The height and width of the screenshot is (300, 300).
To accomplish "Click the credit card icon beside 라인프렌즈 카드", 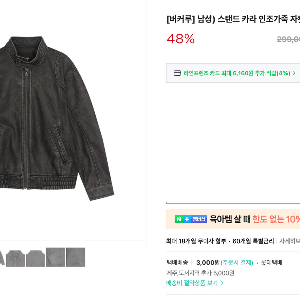I will click(x=177, y=73).
